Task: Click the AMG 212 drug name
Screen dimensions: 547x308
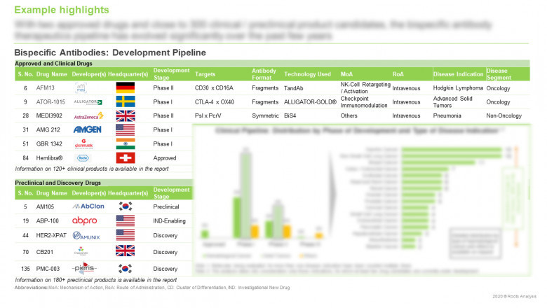Action: (x=48, y=129)
